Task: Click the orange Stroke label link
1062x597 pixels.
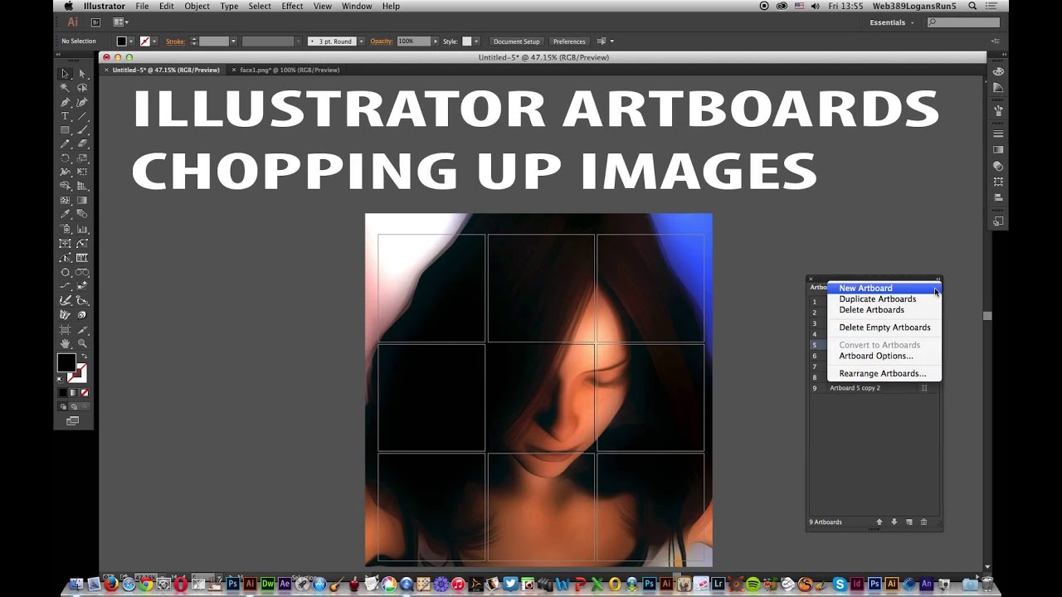Action: click(x=175, y=41)
